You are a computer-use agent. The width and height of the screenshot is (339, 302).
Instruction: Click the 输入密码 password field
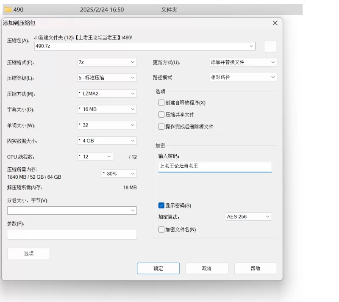pos(215,167)
